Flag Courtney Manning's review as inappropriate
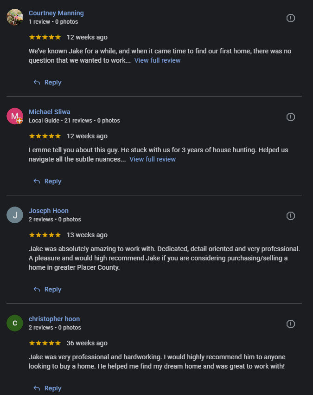The height and width of the screenshot is (395, 313). pos(291,18)
